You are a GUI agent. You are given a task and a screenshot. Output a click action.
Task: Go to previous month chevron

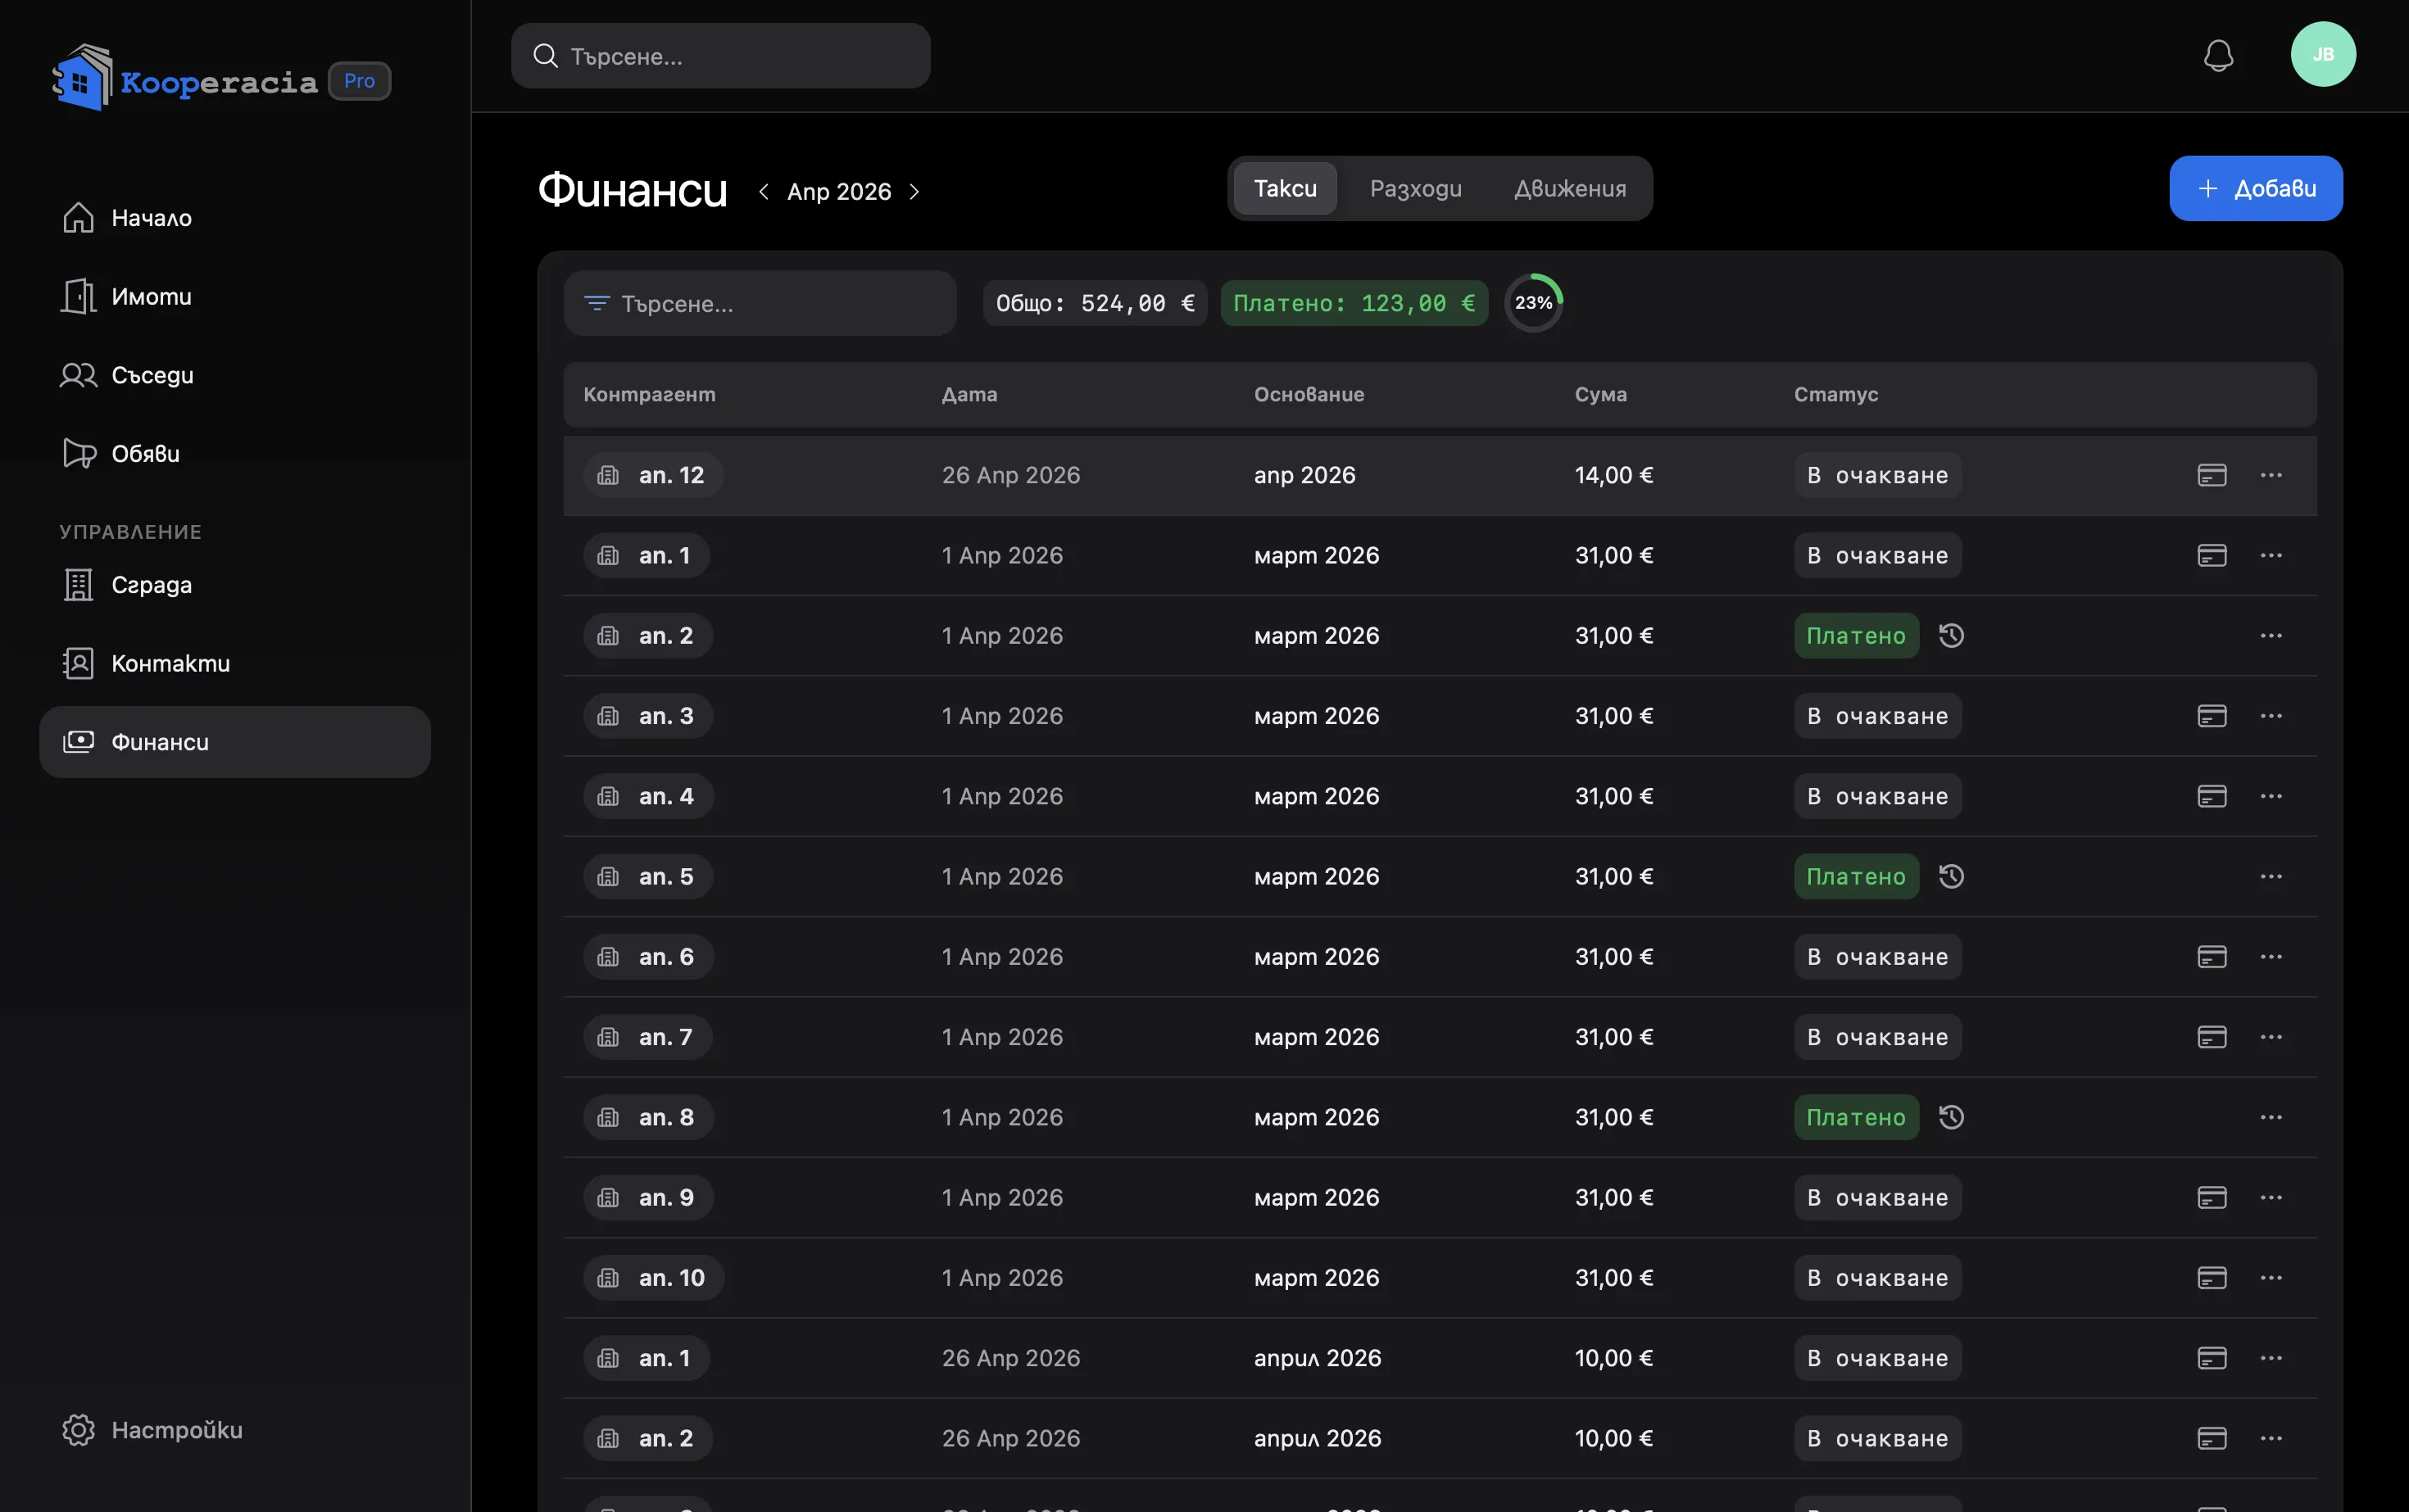[x=764, y=191]
